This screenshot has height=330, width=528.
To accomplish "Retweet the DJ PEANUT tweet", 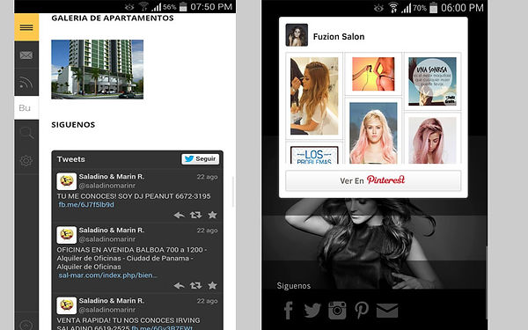I will point(195,215).
